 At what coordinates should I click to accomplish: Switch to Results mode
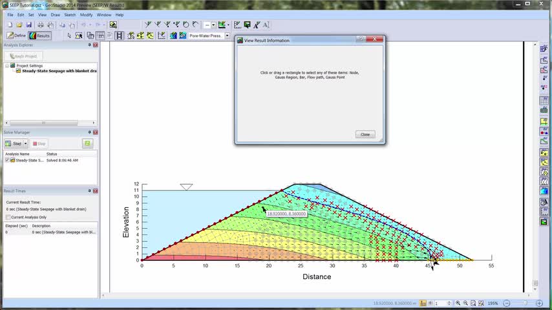click(39, 36)
